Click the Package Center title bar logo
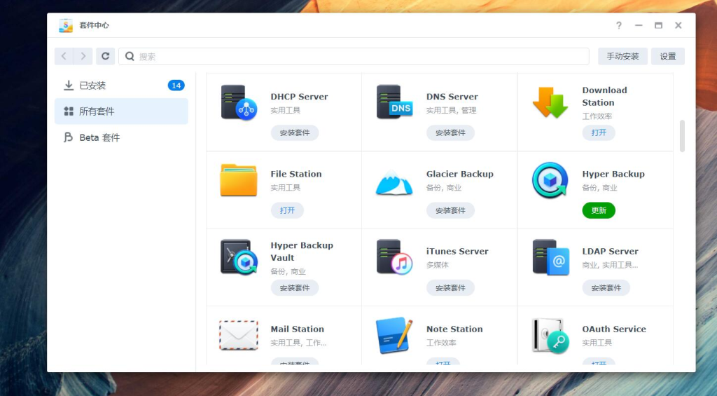Screen dimensions: 717x396 click(x=66, y=25)
